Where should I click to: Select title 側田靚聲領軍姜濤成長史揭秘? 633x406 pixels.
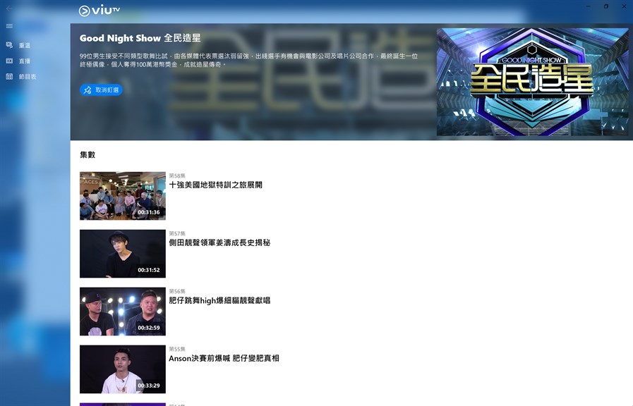pos(219,242)
